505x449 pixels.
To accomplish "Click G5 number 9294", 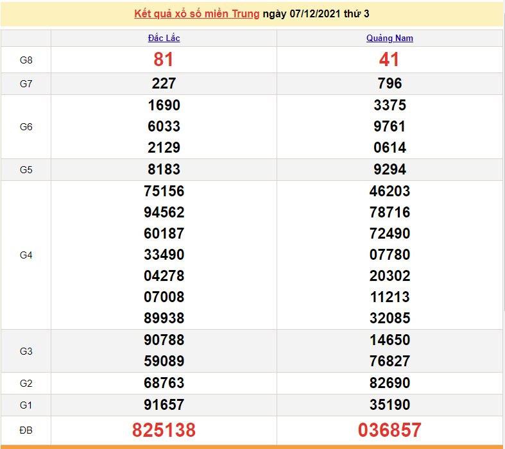I will pyautogui.click(x=389, y=169).
